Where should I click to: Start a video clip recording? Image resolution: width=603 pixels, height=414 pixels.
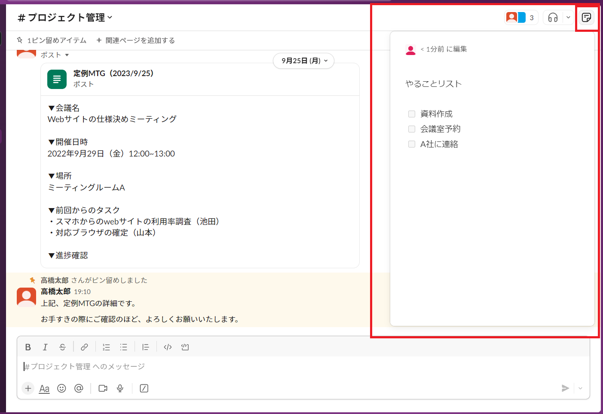coord(103,388)
